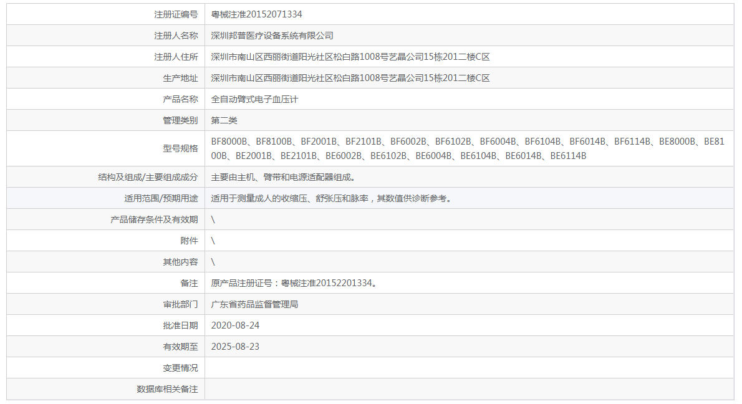
Task: Select the label 产品储存条件及有效期
Action: tap(154, 219)
